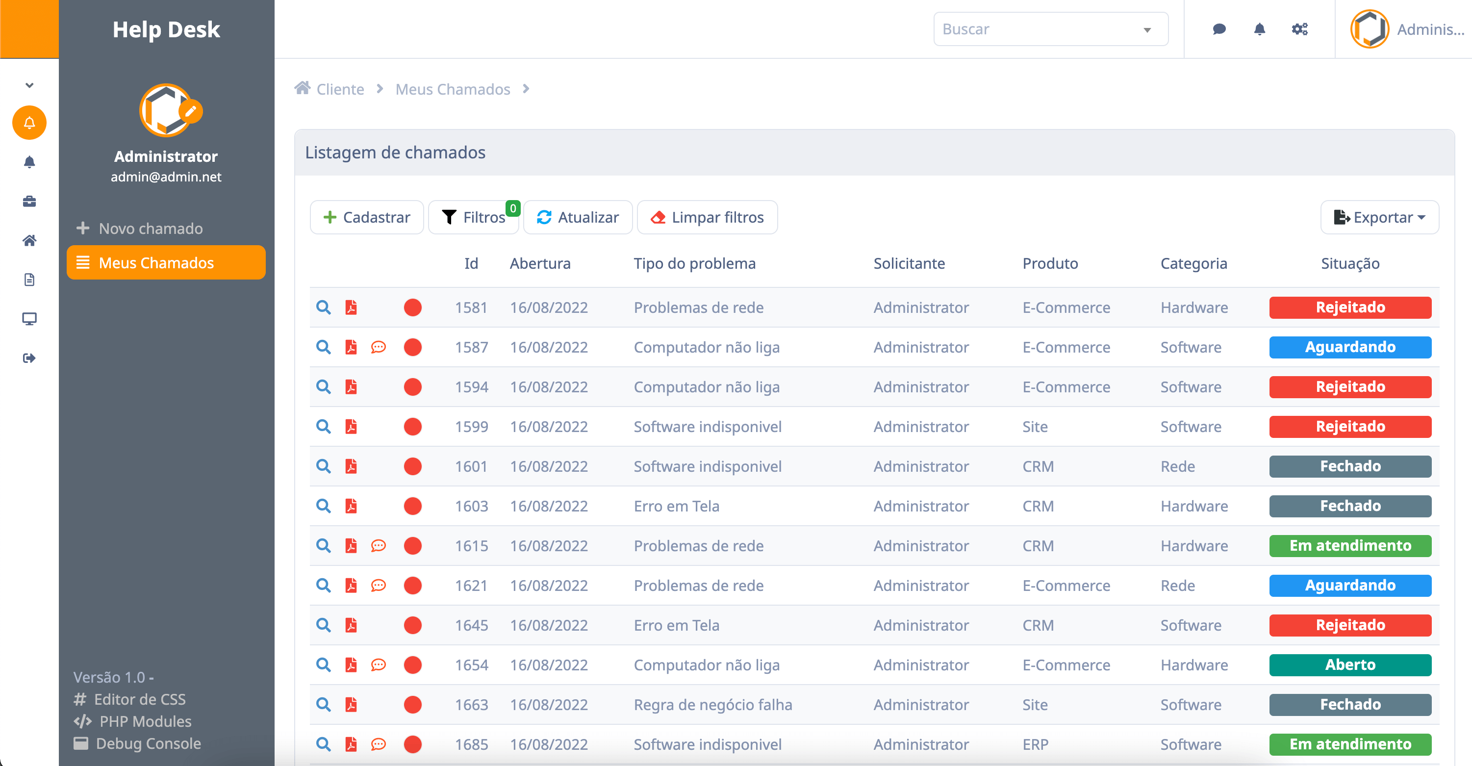This screenshot has height=766, width=1472.
Task: Click the Administrator avatar in top bar
Action: [1369, 29]
